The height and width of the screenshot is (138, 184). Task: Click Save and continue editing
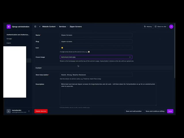click(x=155, y=111)
